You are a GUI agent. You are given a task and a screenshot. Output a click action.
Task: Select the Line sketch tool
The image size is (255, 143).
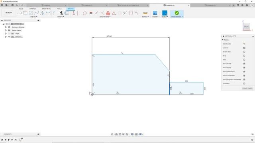20,13
